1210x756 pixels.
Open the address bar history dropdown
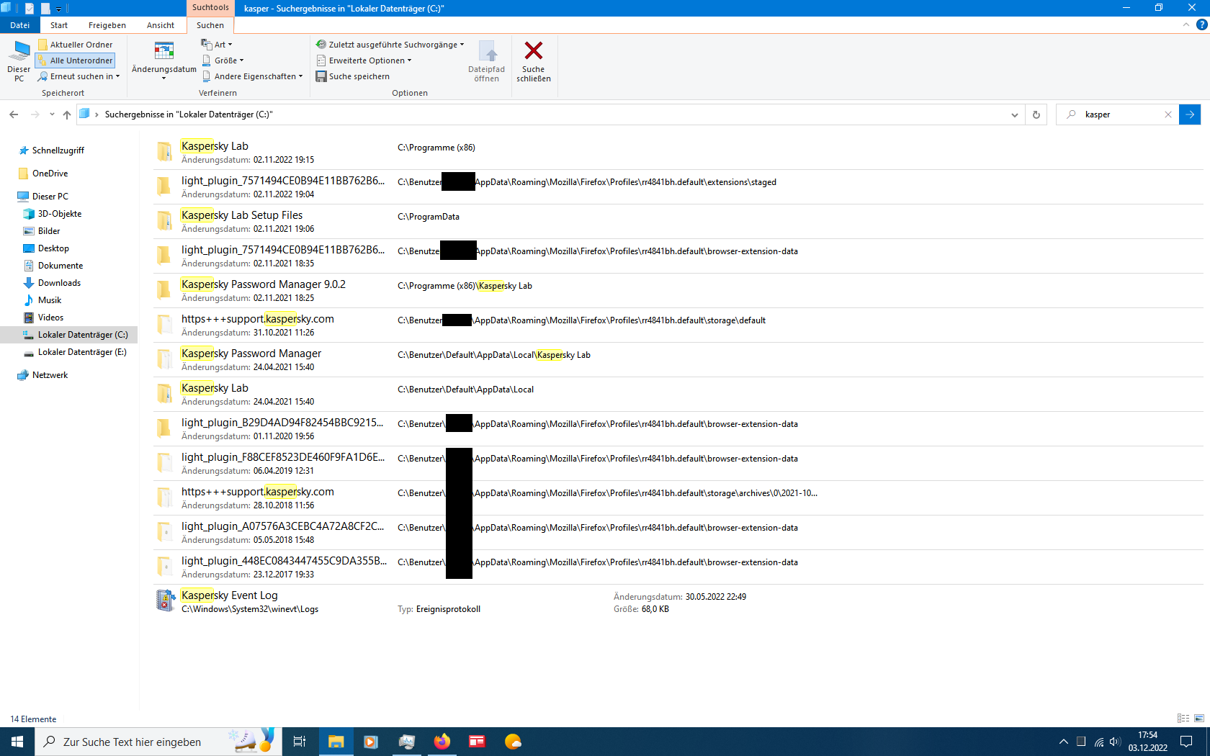[1013, 114]
